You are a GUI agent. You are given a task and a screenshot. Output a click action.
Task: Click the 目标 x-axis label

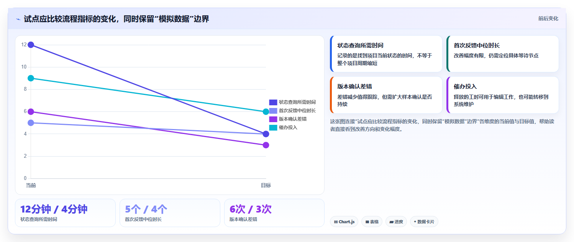pyautogui.click(x=266, y=185)
